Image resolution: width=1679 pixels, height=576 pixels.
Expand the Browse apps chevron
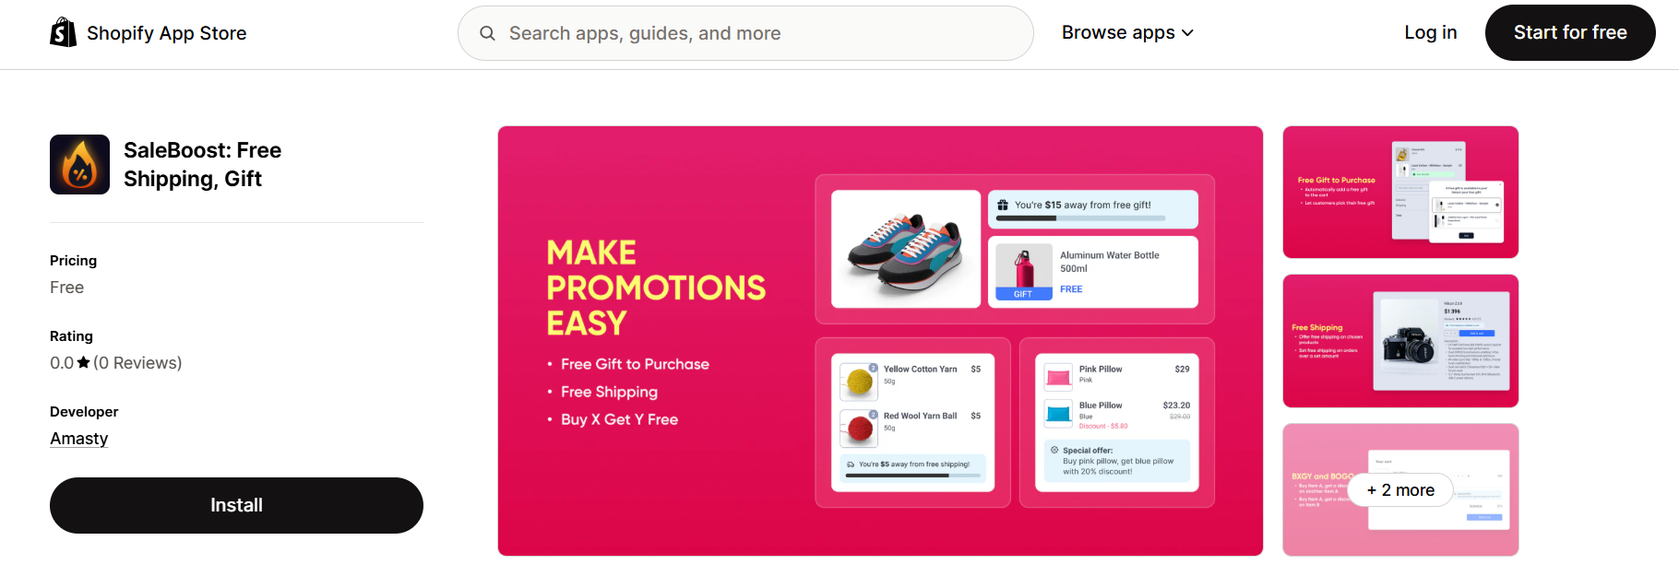coord(1187,32)
